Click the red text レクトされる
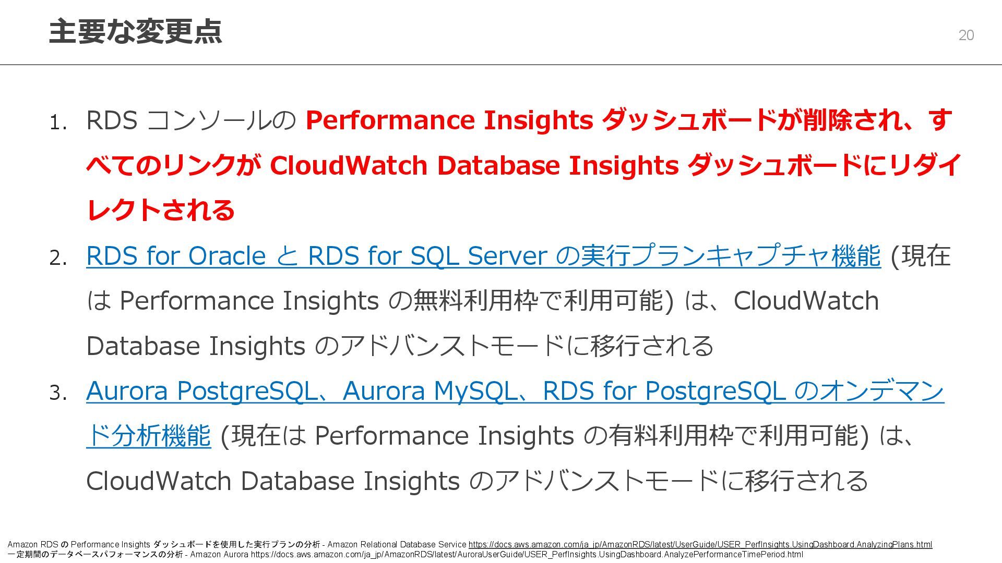 160,211
